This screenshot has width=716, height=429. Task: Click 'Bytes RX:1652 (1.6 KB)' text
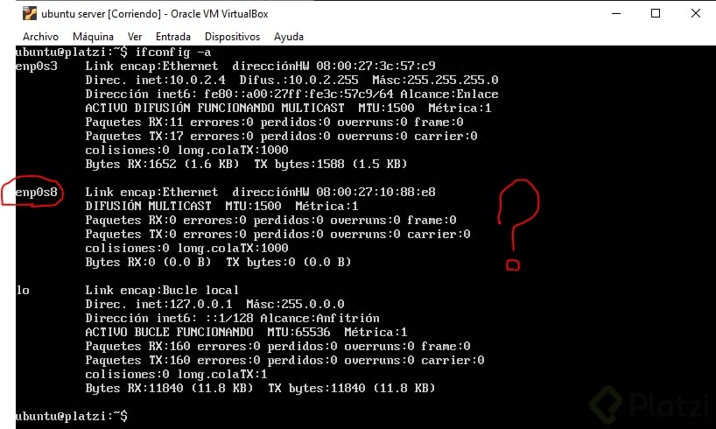click(162, 164)
